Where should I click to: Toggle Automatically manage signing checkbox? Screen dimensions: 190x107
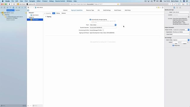(x=90, y=20)
